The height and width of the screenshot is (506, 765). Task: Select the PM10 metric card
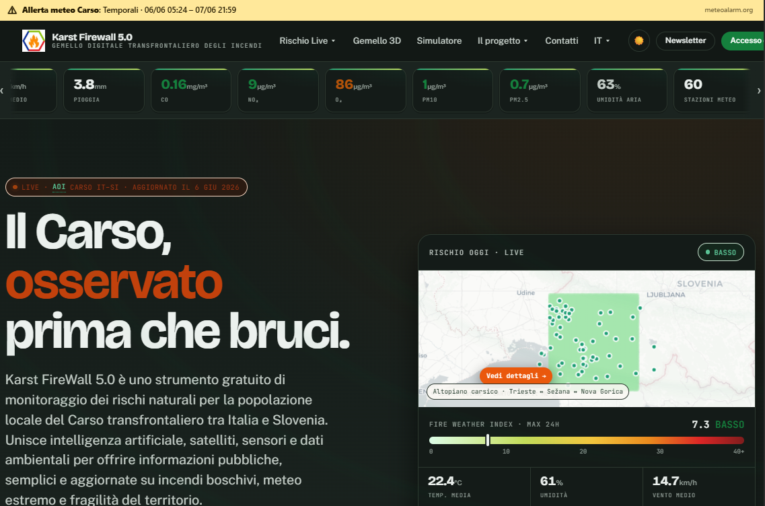453,90
